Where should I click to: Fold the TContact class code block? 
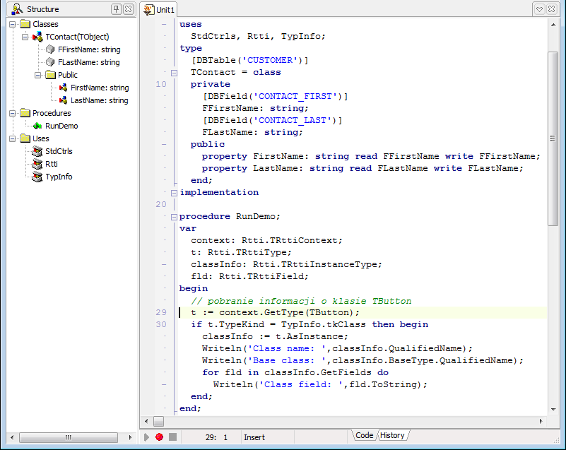(174, 72)
